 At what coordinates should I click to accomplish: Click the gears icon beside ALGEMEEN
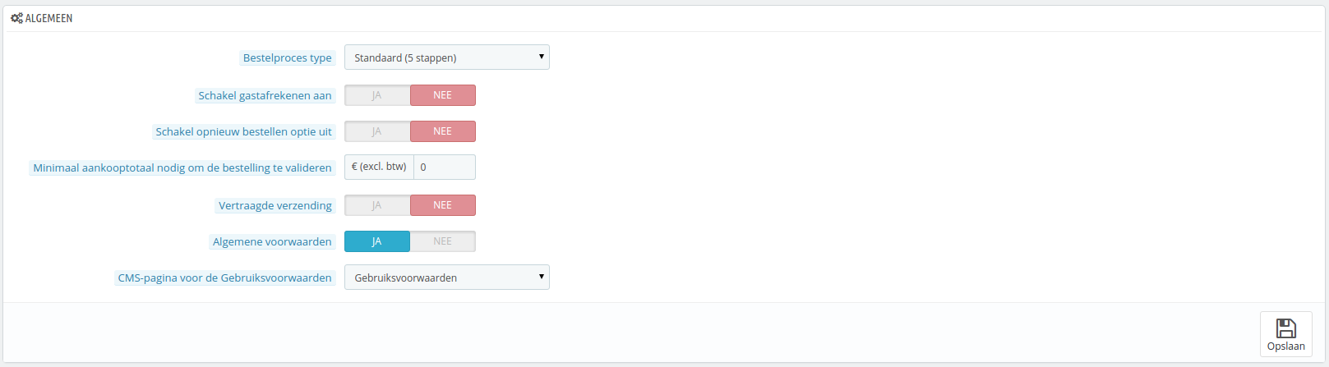pos(16,18)
